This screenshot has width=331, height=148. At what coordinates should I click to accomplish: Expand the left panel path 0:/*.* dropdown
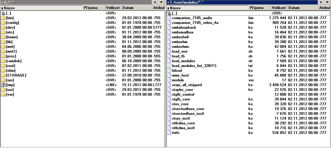point(2,2)
